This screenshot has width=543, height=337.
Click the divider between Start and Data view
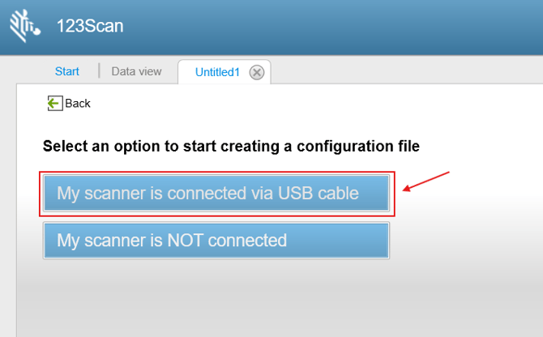click(x=99, y=71)
